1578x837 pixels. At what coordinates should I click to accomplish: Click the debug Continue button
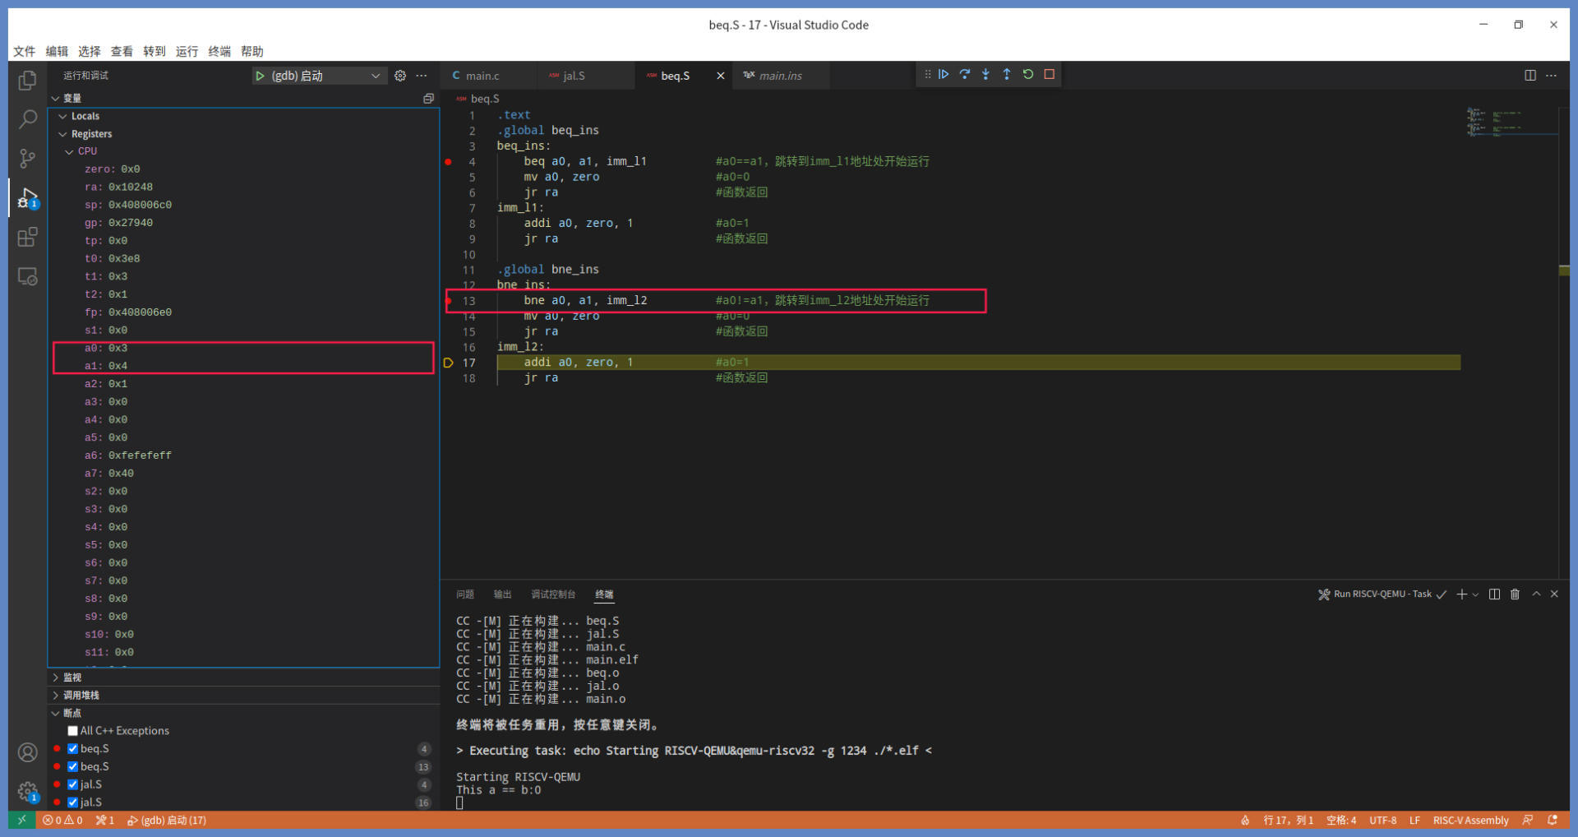tap(944, 74)
